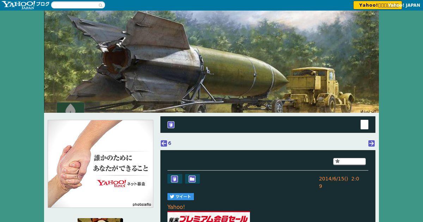This screenshot has height=222, width=423.
Task: Click the yellow Yahoo! button at top right
Action: (x=378, y=5)
